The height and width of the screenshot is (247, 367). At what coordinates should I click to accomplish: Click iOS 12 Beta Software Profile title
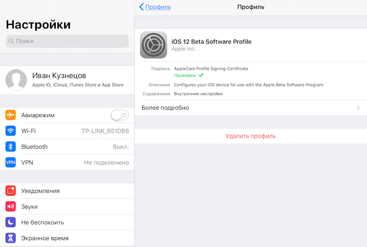pyautogui.click(x=211, y=42)
